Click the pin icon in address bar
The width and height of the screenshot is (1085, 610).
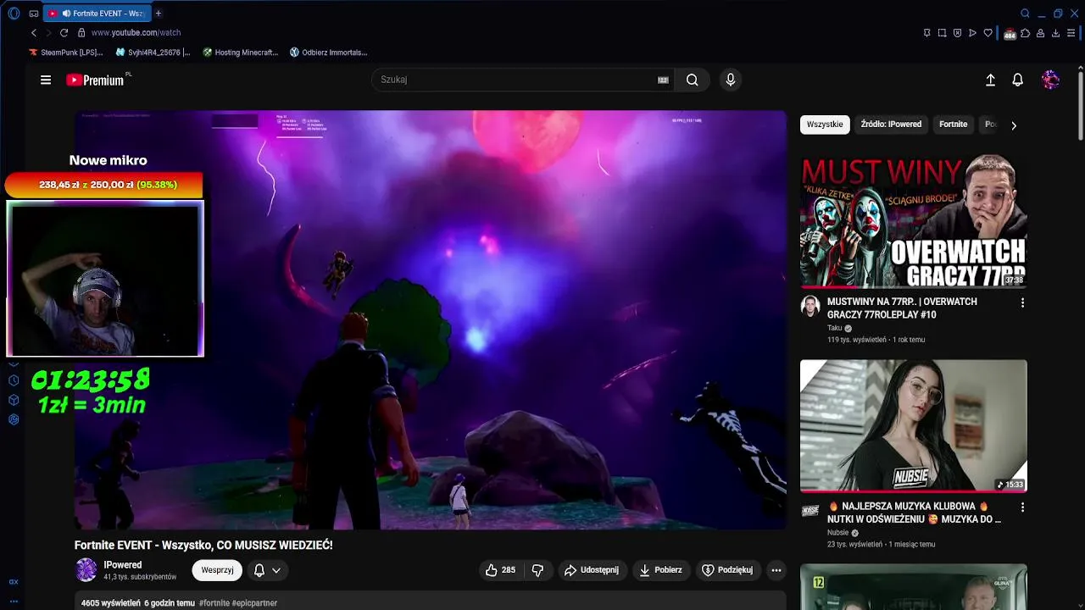tap(926, 33)
